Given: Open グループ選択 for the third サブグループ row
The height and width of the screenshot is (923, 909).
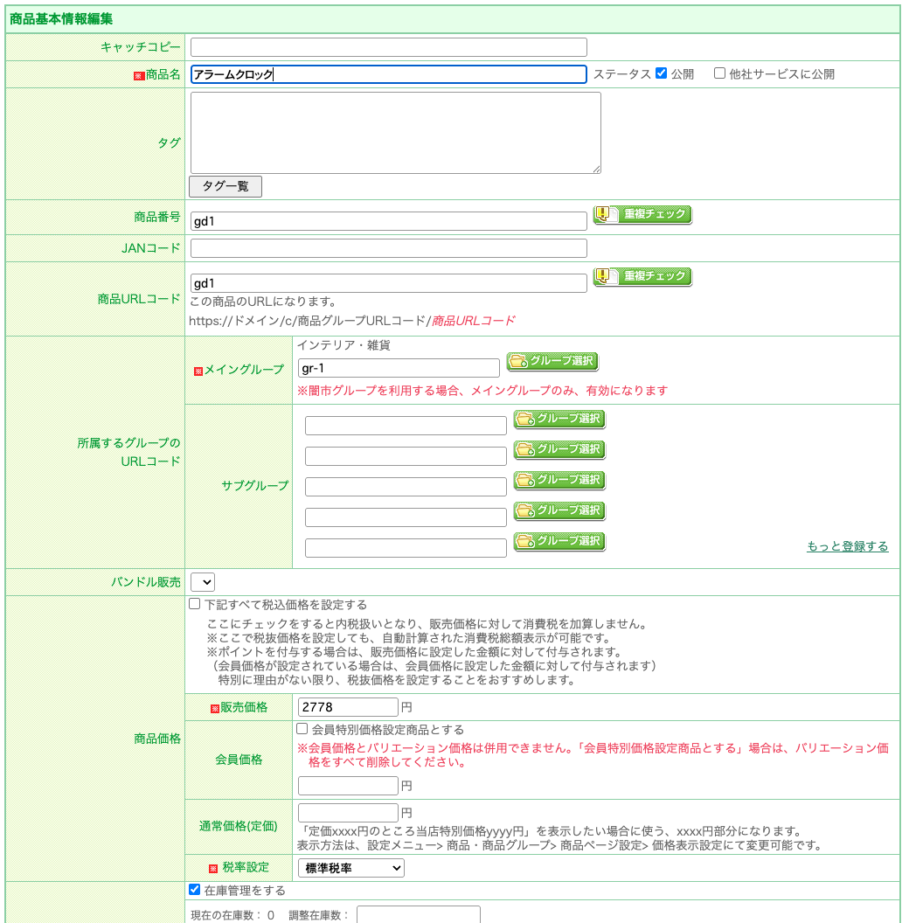Looking at the screenshot, I should point(559,481).
